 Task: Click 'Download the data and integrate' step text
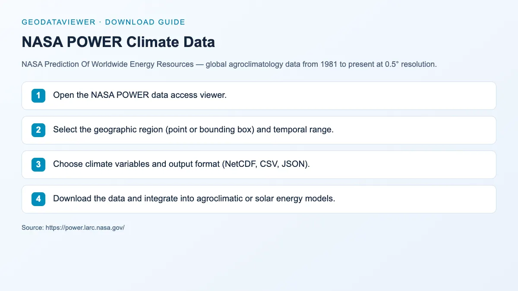[x=194, y=199]
